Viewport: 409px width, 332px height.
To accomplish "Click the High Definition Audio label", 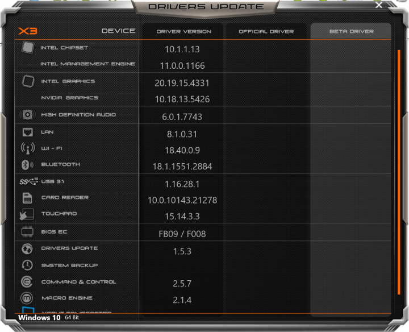I will [78, 115].
